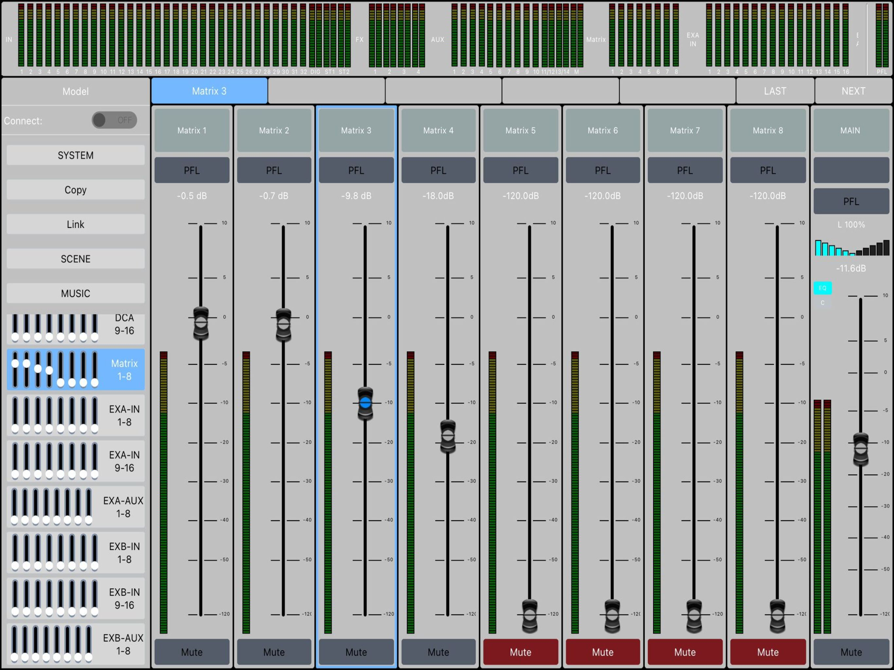Click the Matrix 1 fader knob

(x=201, y=323)
